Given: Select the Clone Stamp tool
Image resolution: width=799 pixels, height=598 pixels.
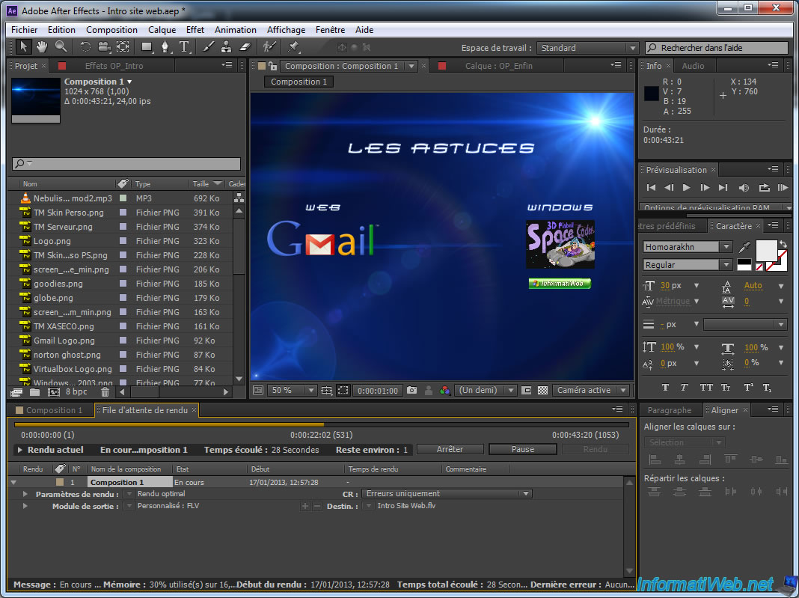Looking at the screenshot, I should point(226,47).
